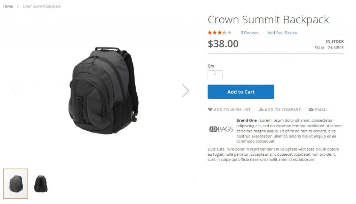Click the main backpack product image

click(x=104, y=90)
